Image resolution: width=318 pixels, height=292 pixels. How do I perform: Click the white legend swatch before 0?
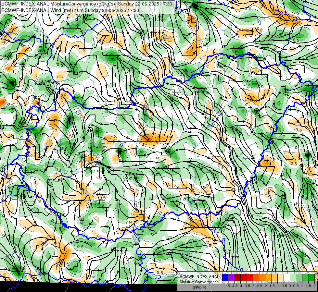click(287, 277)
